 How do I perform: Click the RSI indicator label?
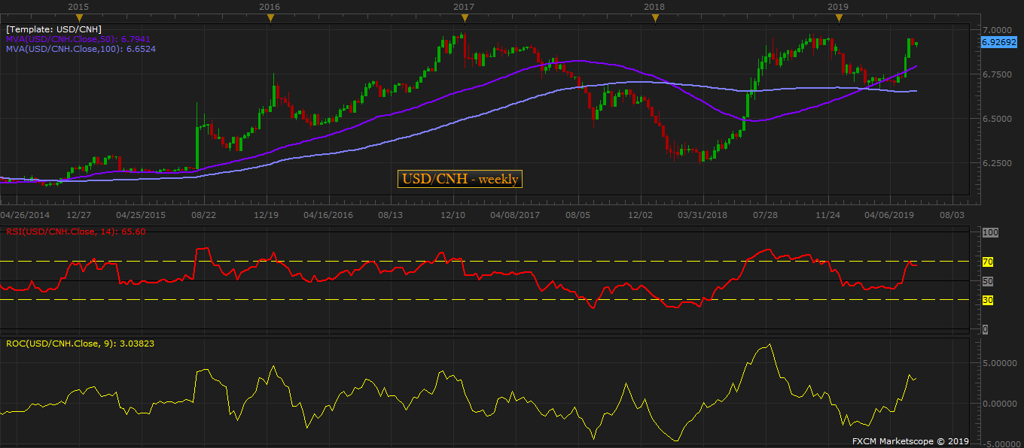75,232
